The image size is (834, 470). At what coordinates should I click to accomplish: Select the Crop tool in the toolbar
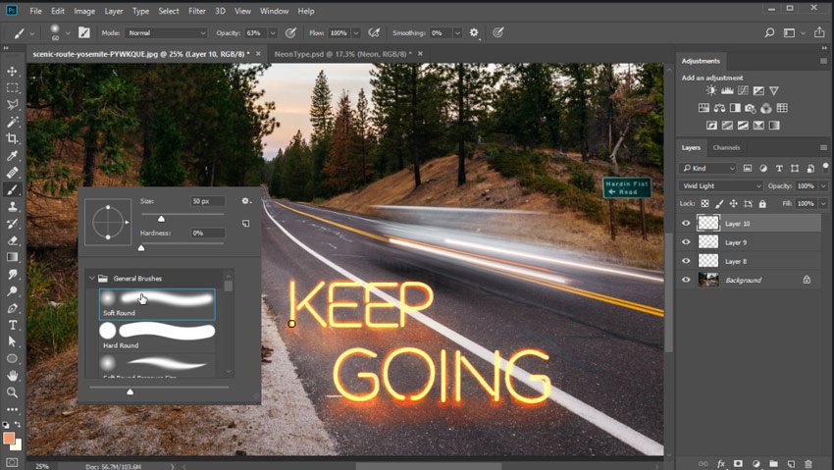pyautogui.click(x=13, y=138)
